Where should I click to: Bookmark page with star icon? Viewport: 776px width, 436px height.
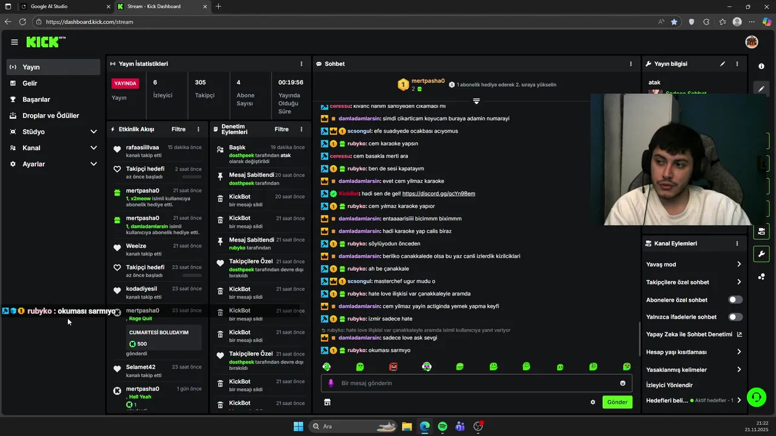pyautogui.click(x=674, y=22)
